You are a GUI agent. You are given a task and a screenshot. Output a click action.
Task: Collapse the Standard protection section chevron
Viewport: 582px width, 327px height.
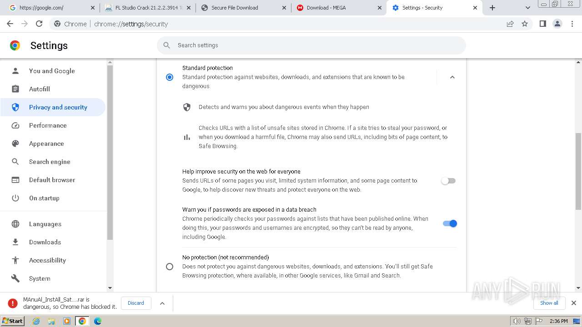(x=452, y=77)
